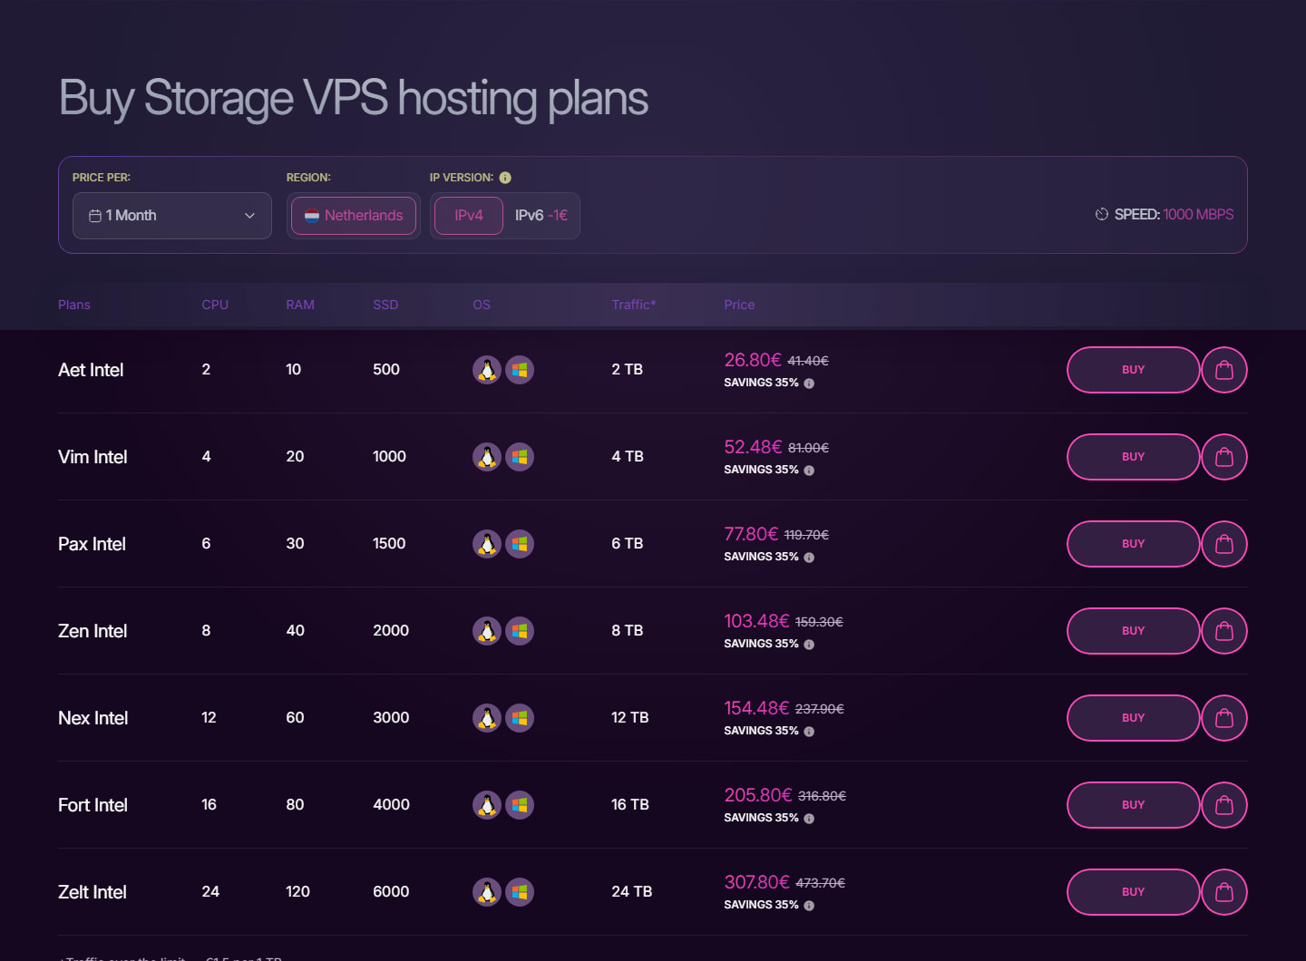Open the 1 Month price period dropdown
This screenshot has width=1306, height=961.
coord(172,216)
